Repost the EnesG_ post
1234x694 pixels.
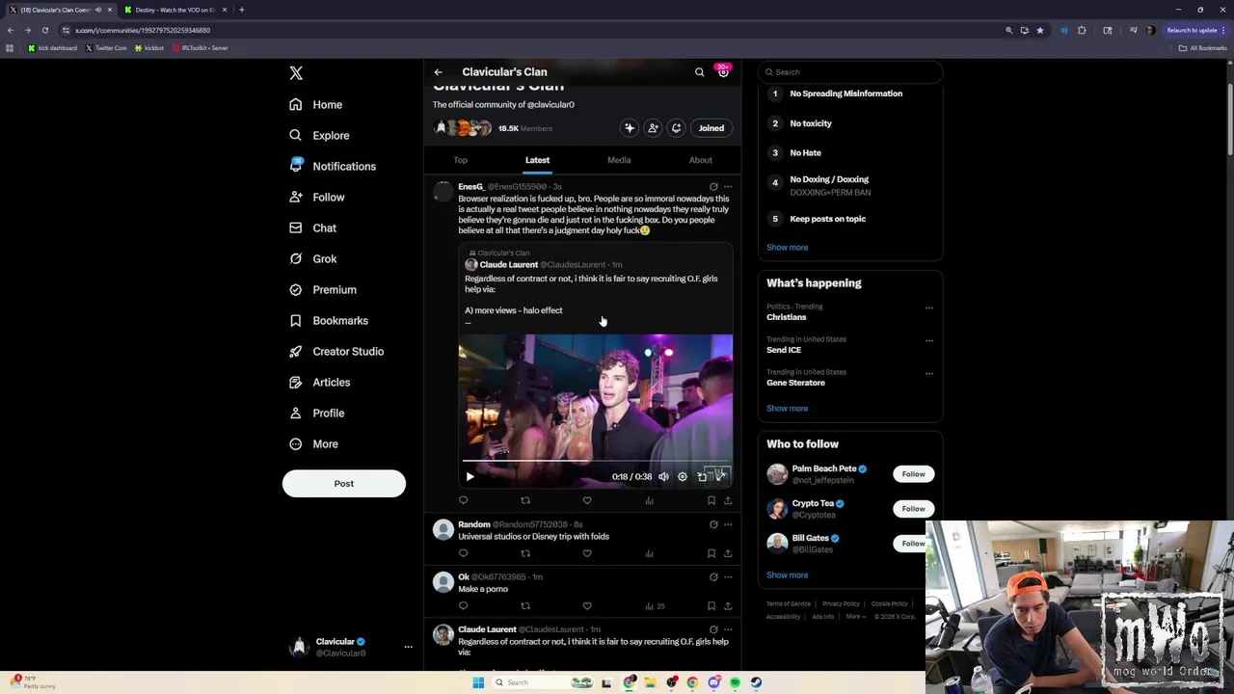point(525,500)
